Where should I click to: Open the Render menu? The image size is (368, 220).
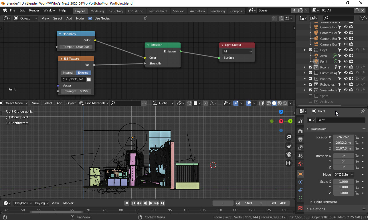(34, 10)
